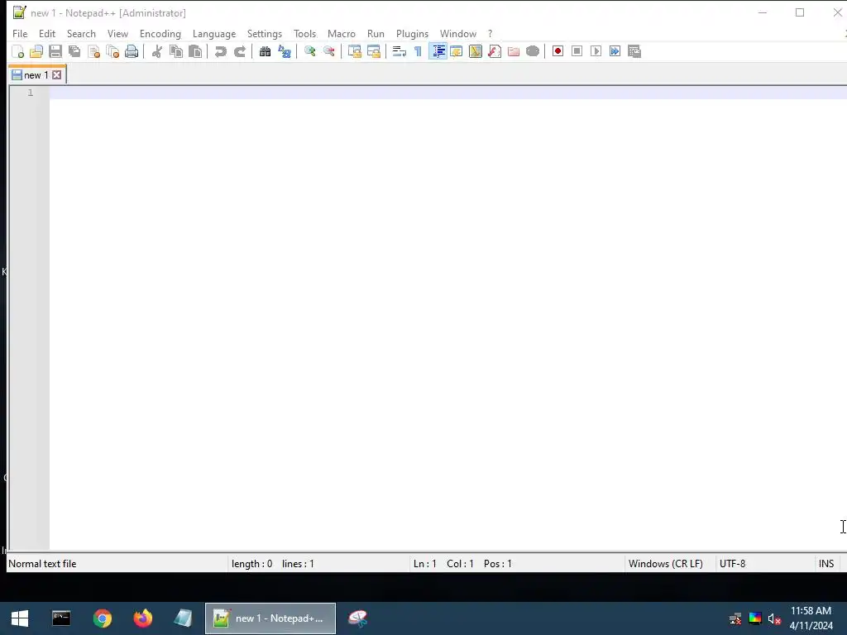
Task: Toggle the Show All Characters pilcrow icon
Action: click(x=418, y=51)
